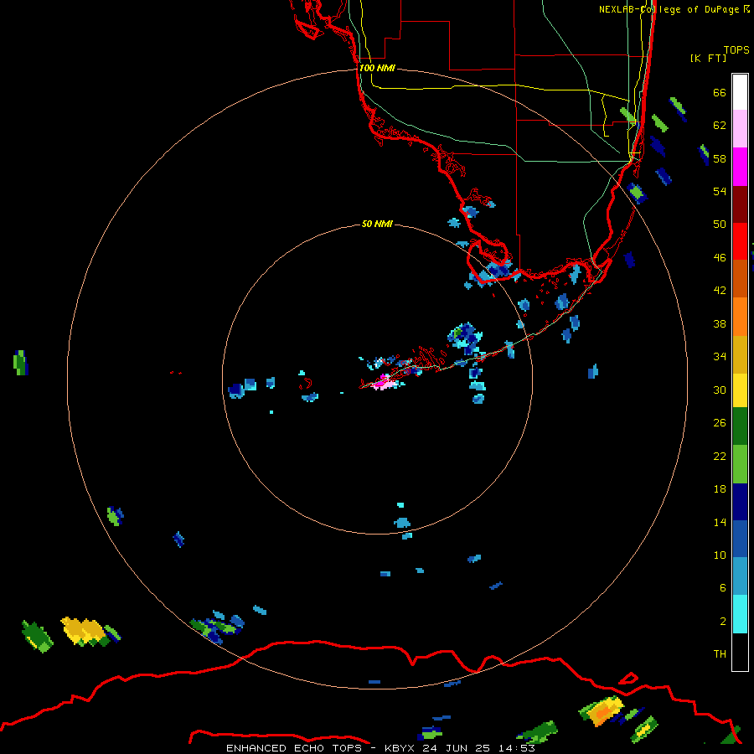Click the '38' legend value
The image size is (754, 754).
[720, 324]
